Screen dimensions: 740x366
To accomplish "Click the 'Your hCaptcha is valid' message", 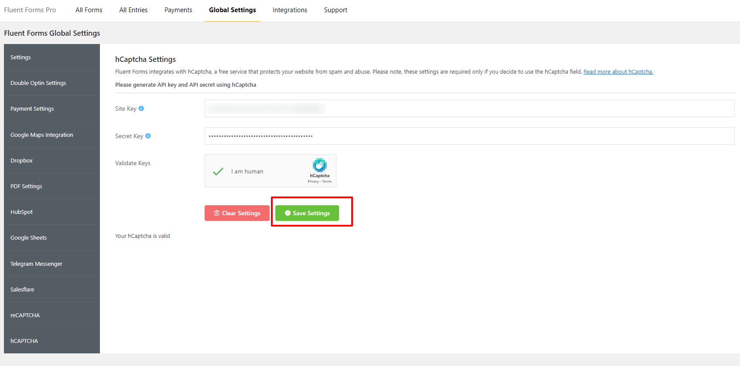I will pyautogui.click(x=143, y=236).
